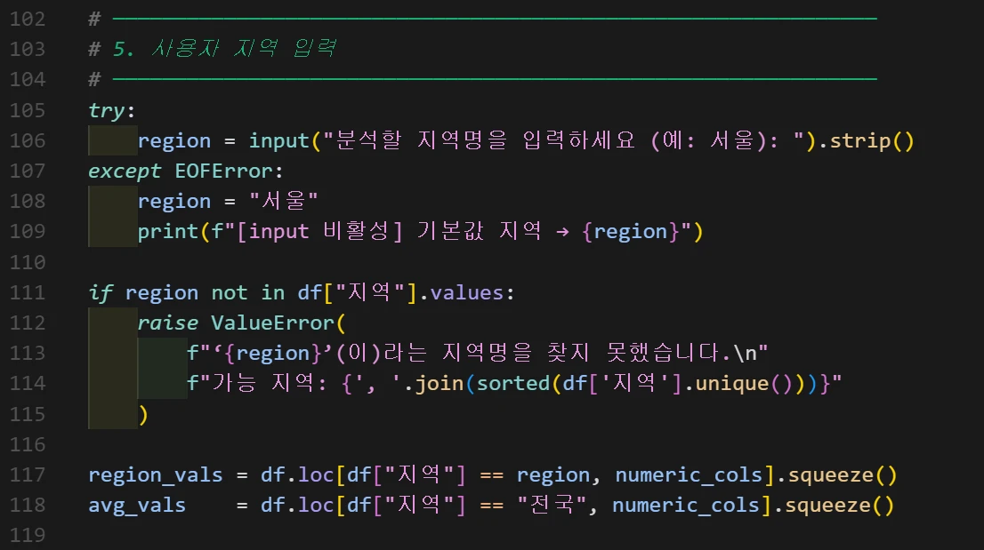
Task: Click line number 117 in the gutter
Action: pyautogui.click(x=28, y=474)
